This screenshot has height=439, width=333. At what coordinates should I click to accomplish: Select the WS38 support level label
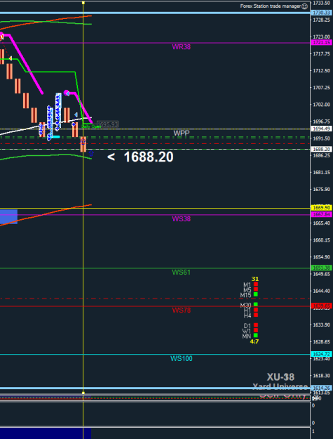[182, 218]
